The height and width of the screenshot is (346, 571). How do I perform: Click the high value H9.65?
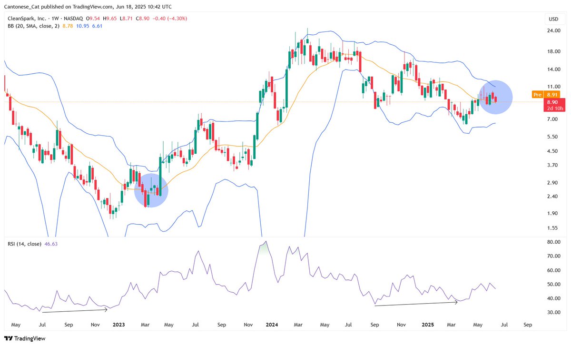(x=110, y=19)
